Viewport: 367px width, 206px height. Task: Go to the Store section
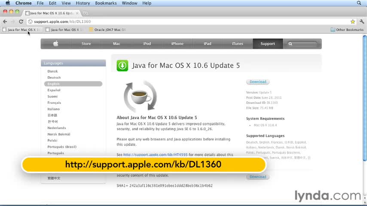point(86,44)
